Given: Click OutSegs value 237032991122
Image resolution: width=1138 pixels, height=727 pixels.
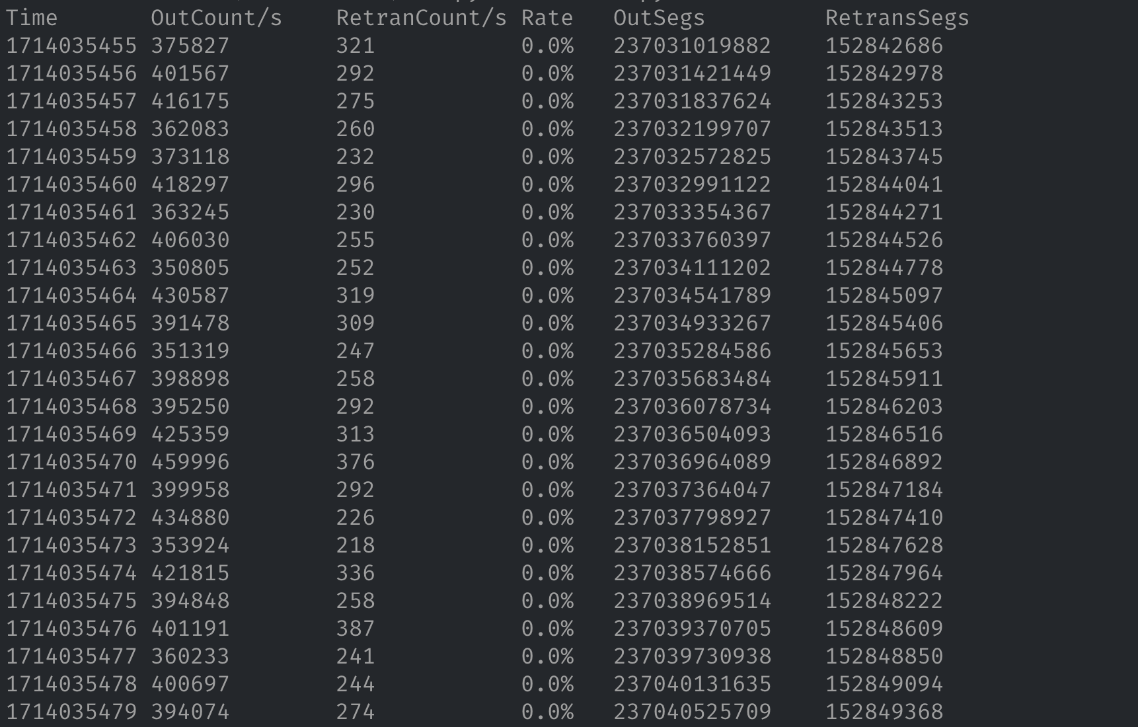Looking at the screenshot, I should 693,184.
